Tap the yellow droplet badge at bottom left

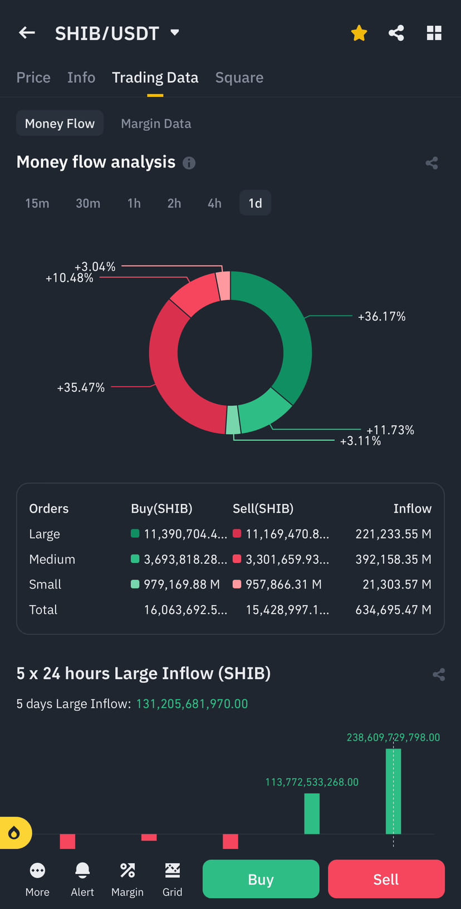coord(15,833)
